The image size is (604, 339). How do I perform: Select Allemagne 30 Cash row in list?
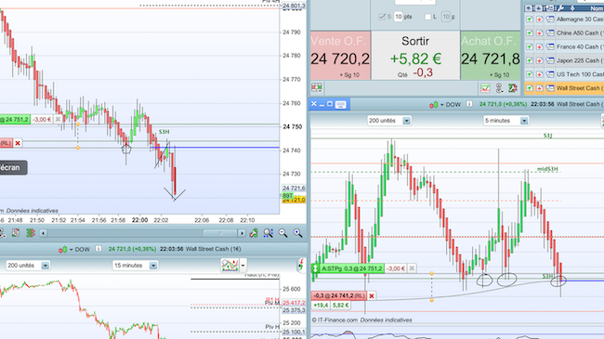click(x=564, y=20)
